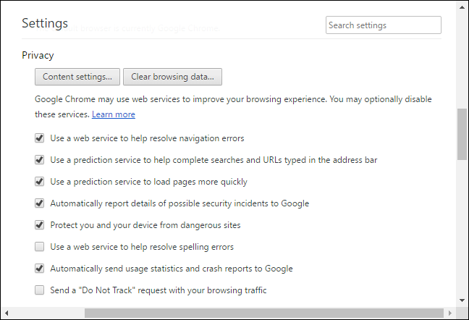Screen dimensions: 469x320
Task: Click the horizontal scrollbar thumb
Action: (x=257, y=313)
